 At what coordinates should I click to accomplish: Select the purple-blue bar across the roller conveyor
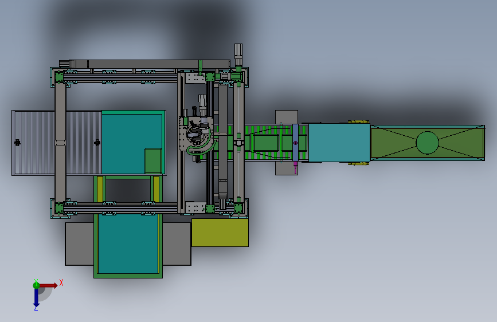pos(295,143)
